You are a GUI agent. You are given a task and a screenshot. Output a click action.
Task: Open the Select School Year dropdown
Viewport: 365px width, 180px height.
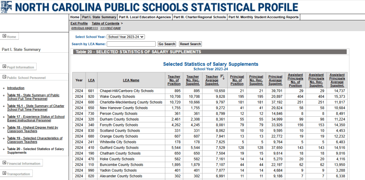pos(126,37)
